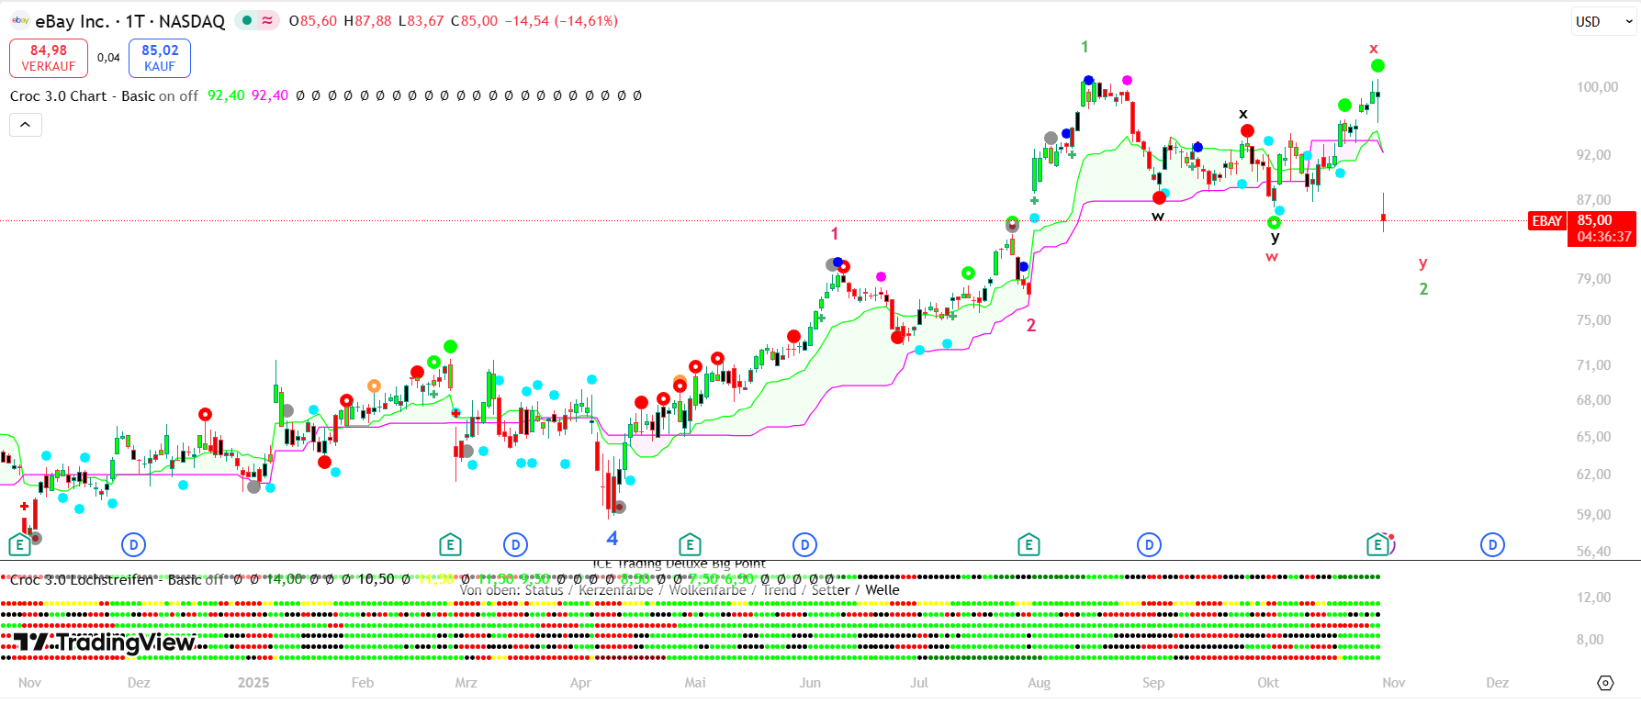Select Croc 3.0 Lochstreifen - Basic indicator label
This screenshot has width=1641, height=704.
point(83,580)
